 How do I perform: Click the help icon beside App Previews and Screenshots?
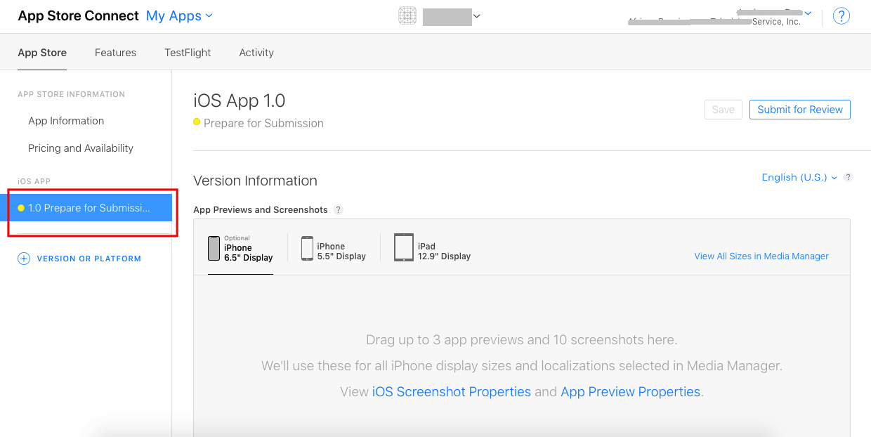(339, 209)
